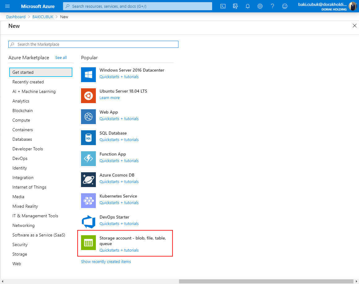Click the user account avatar
The height and width of the screenshot is (284, 359).
(x=353, y=6)
